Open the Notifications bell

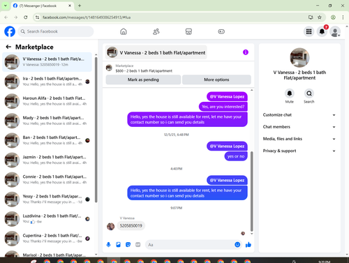[322, 31]
